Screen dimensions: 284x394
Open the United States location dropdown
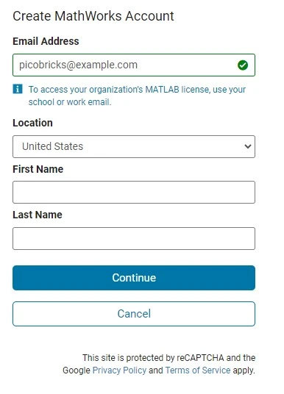click(134, 146)
